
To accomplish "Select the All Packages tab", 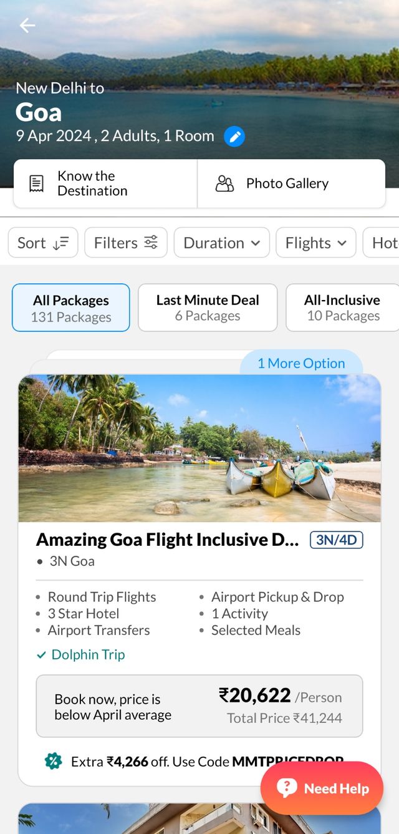I will pyautogui.click(x=71, y=308).
